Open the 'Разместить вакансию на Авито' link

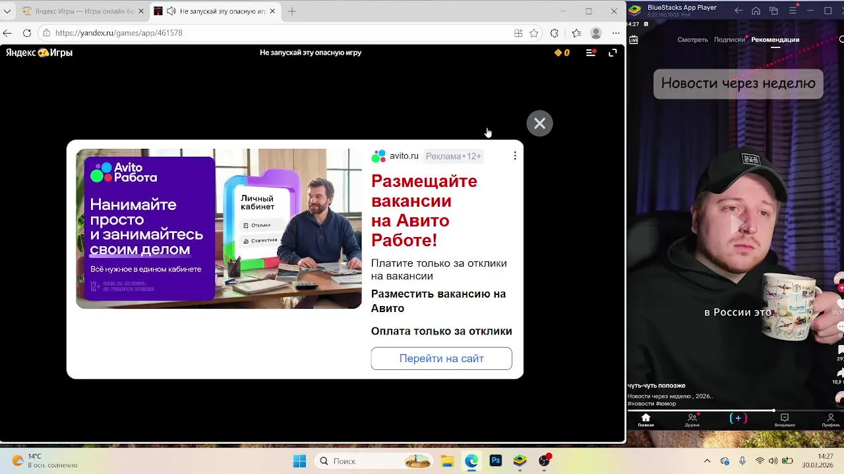tap(438, 301)
